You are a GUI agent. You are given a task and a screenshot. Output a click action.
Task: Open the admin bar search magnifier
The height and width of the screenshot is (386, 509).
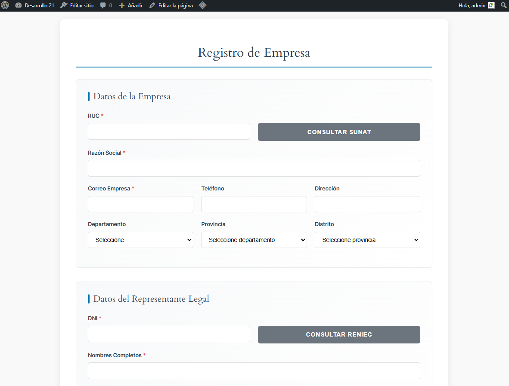(x=503, y=6)
